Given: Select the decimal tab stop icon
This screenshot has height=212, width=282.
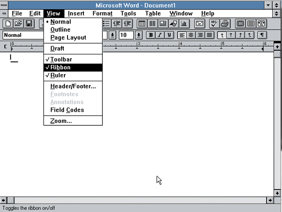Looking at the screenshot, I should tap(249, 35).
